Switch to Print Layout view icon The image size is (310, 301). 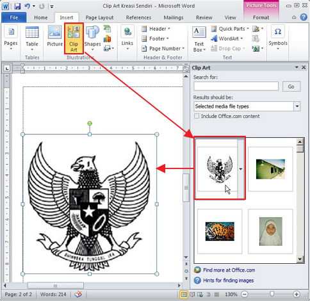click(183, 295)
